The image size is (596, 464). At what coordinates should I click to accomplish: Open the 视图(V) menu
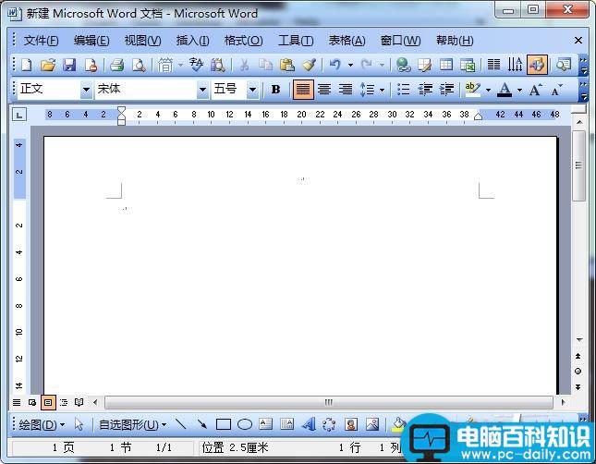click(142, 41)
